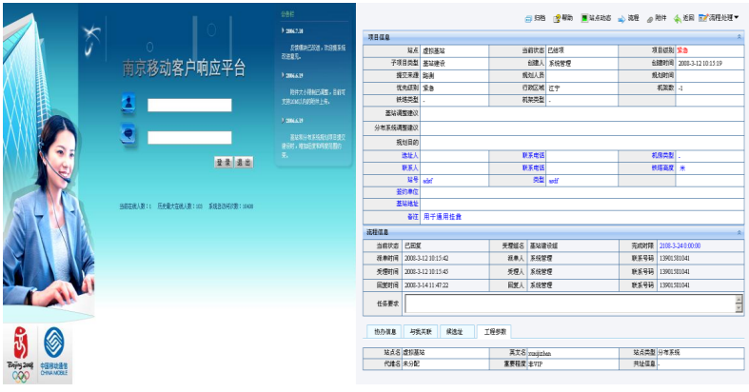Screen dimensions: 749x392
Task: Click the 回复时间 value 2008-3-14 11:47:22
Action: tap(426, 285)
